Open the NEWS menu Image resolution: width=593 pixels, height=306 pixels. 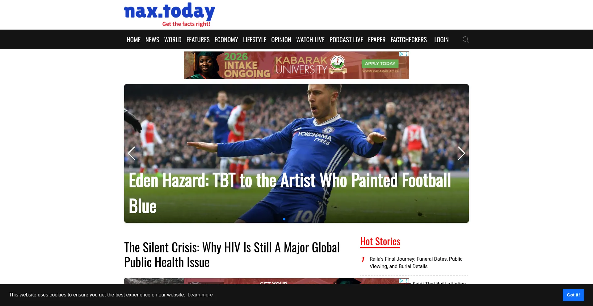[152, 40]
